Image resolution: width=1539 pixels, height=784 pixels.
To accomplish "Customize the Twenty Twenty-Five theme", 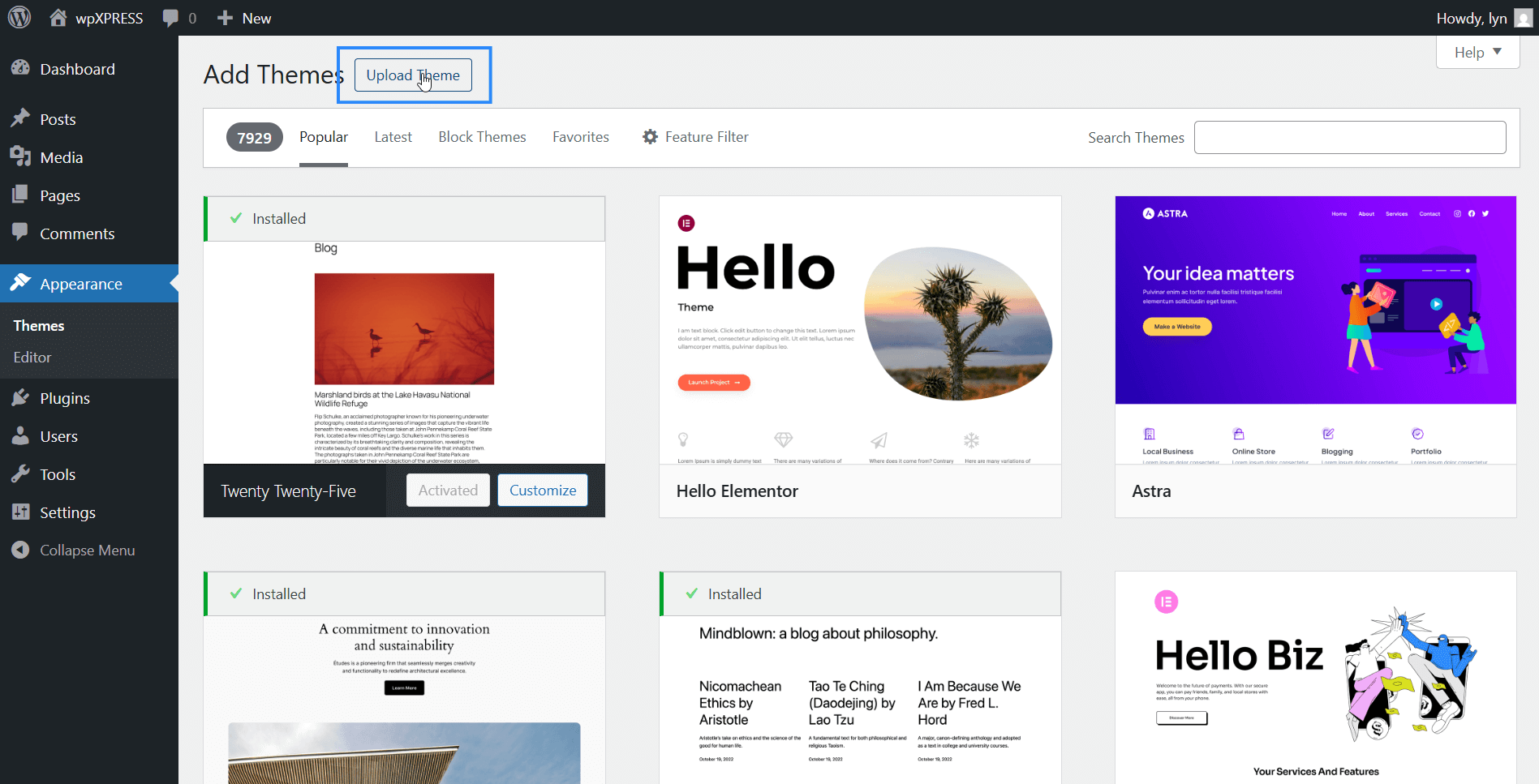I will [542, 490].
